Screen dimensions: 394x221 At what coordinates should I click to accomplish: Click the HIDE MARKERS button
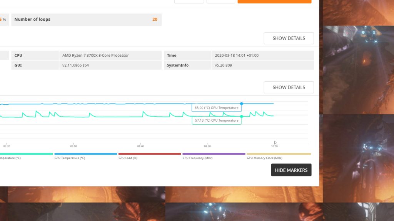pos(291,170)
